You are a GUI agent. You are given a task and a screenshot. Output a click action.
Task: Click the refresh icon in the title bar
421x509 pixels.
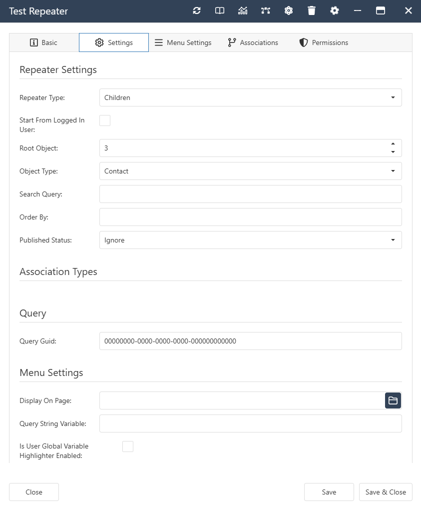click(x=196, y=10)
